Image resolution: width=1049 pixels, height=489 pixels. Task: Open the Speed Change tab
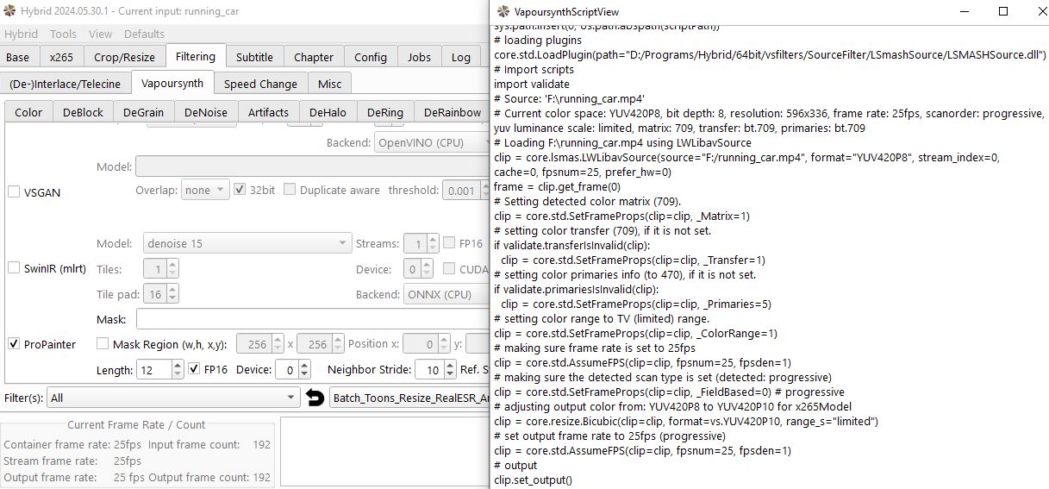[260, 84]
